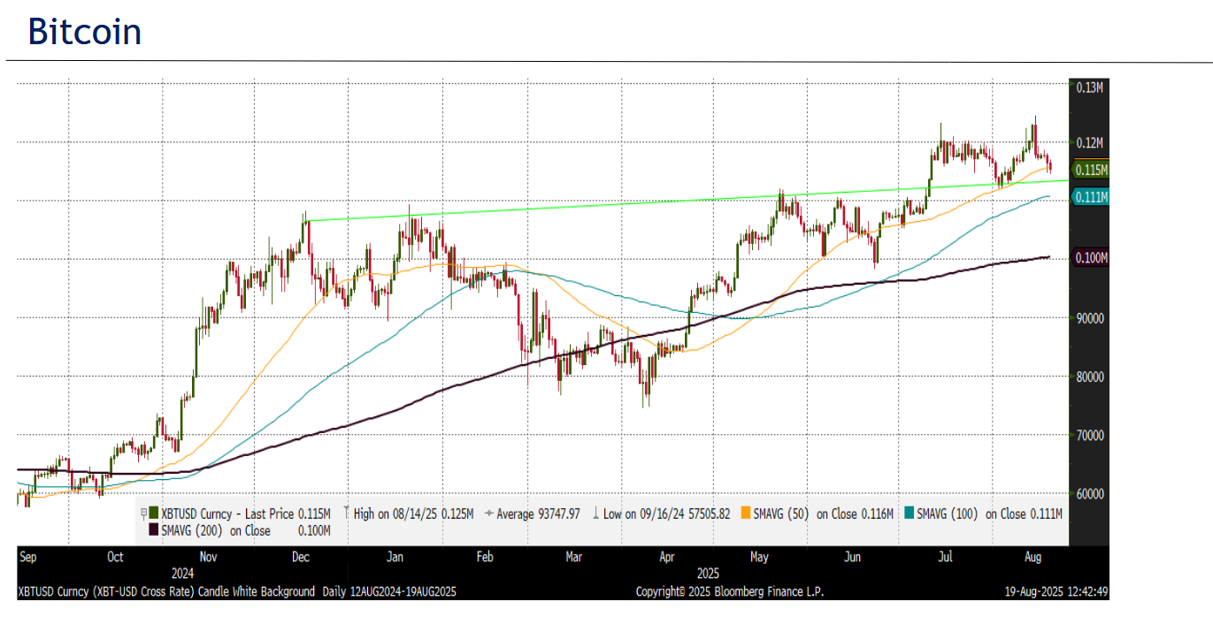Click the green XBTUSD Curncy legend square
The image size is (1213, 617).
154,514
